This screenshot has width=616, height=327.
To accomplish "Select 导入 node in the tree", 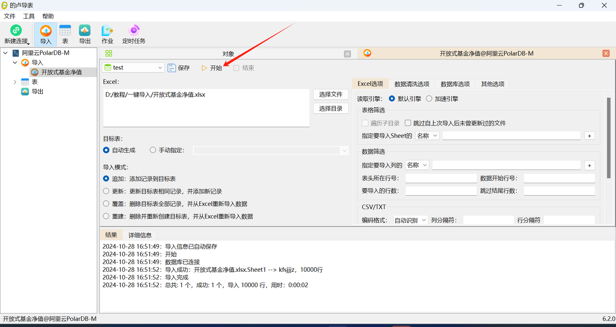I will pyautogui.click(x=37, y=62).
